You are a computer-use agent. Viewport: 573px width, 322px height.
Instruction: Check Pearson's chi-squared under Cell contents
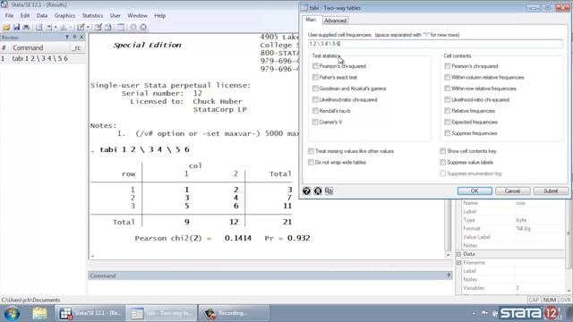pos(448,66)
